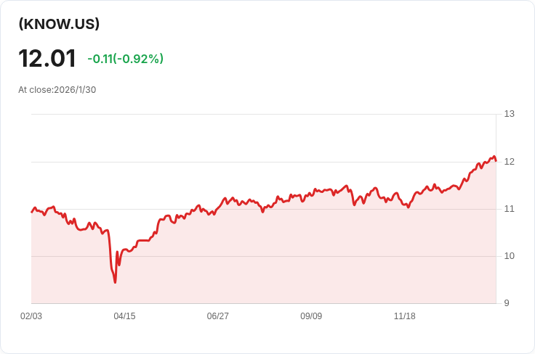Image resolution: width=535 pixels, height=354 pixels.
Task: Click the chart line's starting point at 02/03
Action: click(x=32, y=212)
